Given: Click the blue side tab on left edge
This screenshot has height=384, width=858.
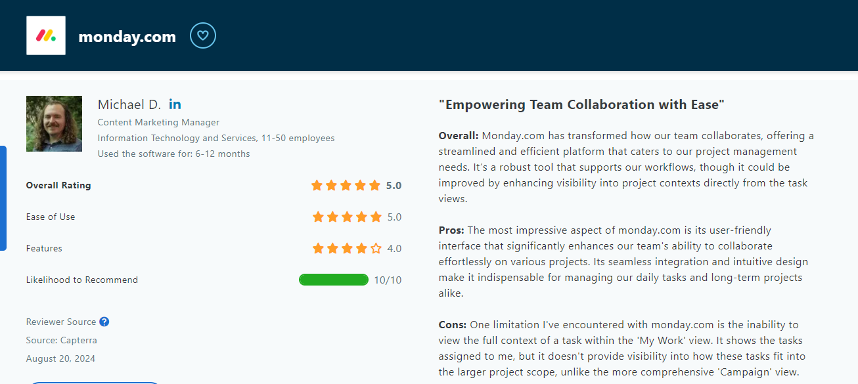Looking at the screenshot, I should point(3,198).
